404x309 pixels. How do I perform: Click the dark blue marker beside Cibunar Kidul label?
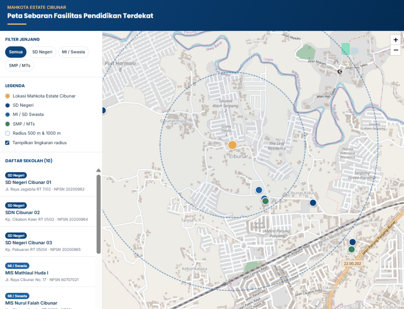tap(313, 203)
